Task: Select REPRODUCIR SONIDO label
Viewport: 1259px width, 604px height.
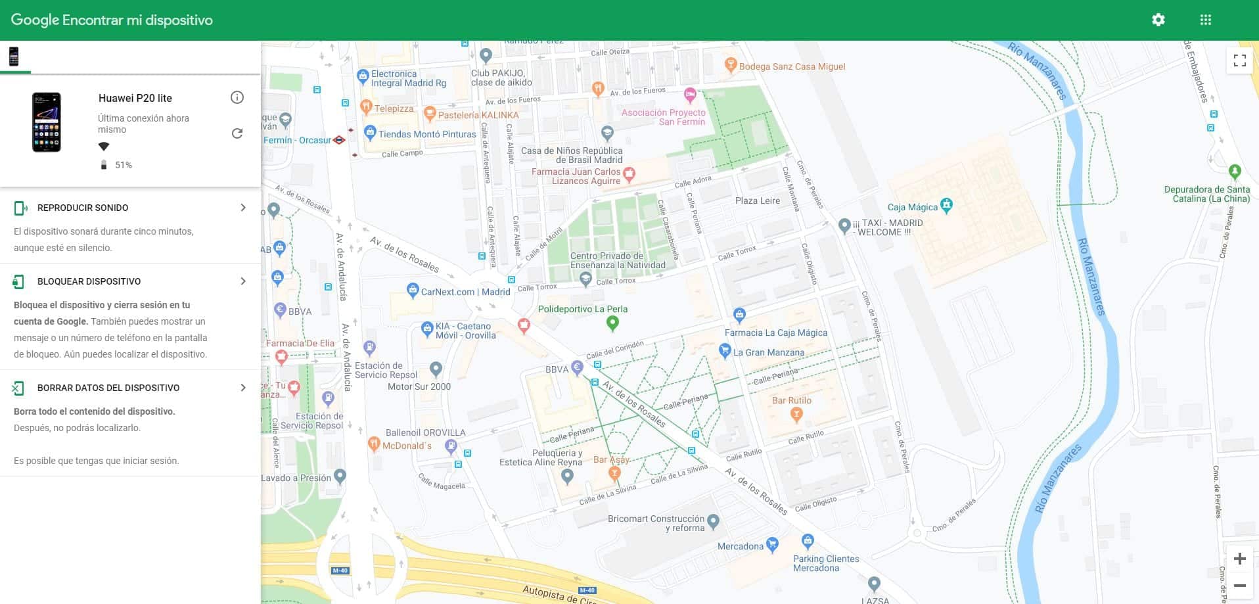Action: click(83, 208)
